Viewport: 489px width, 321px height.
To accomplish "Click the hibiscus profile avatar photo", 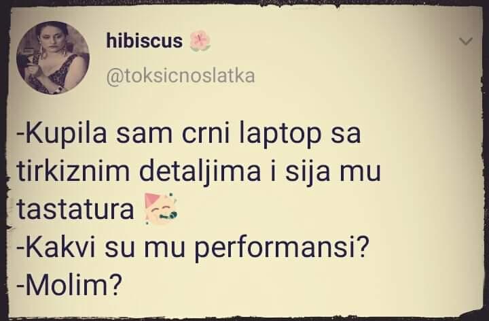I will [53, 57].
